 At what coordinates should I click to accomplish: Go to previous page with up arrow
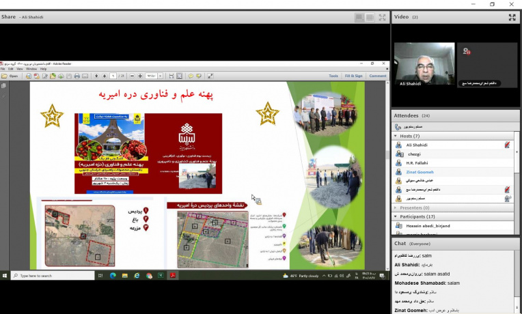point(96,76)
